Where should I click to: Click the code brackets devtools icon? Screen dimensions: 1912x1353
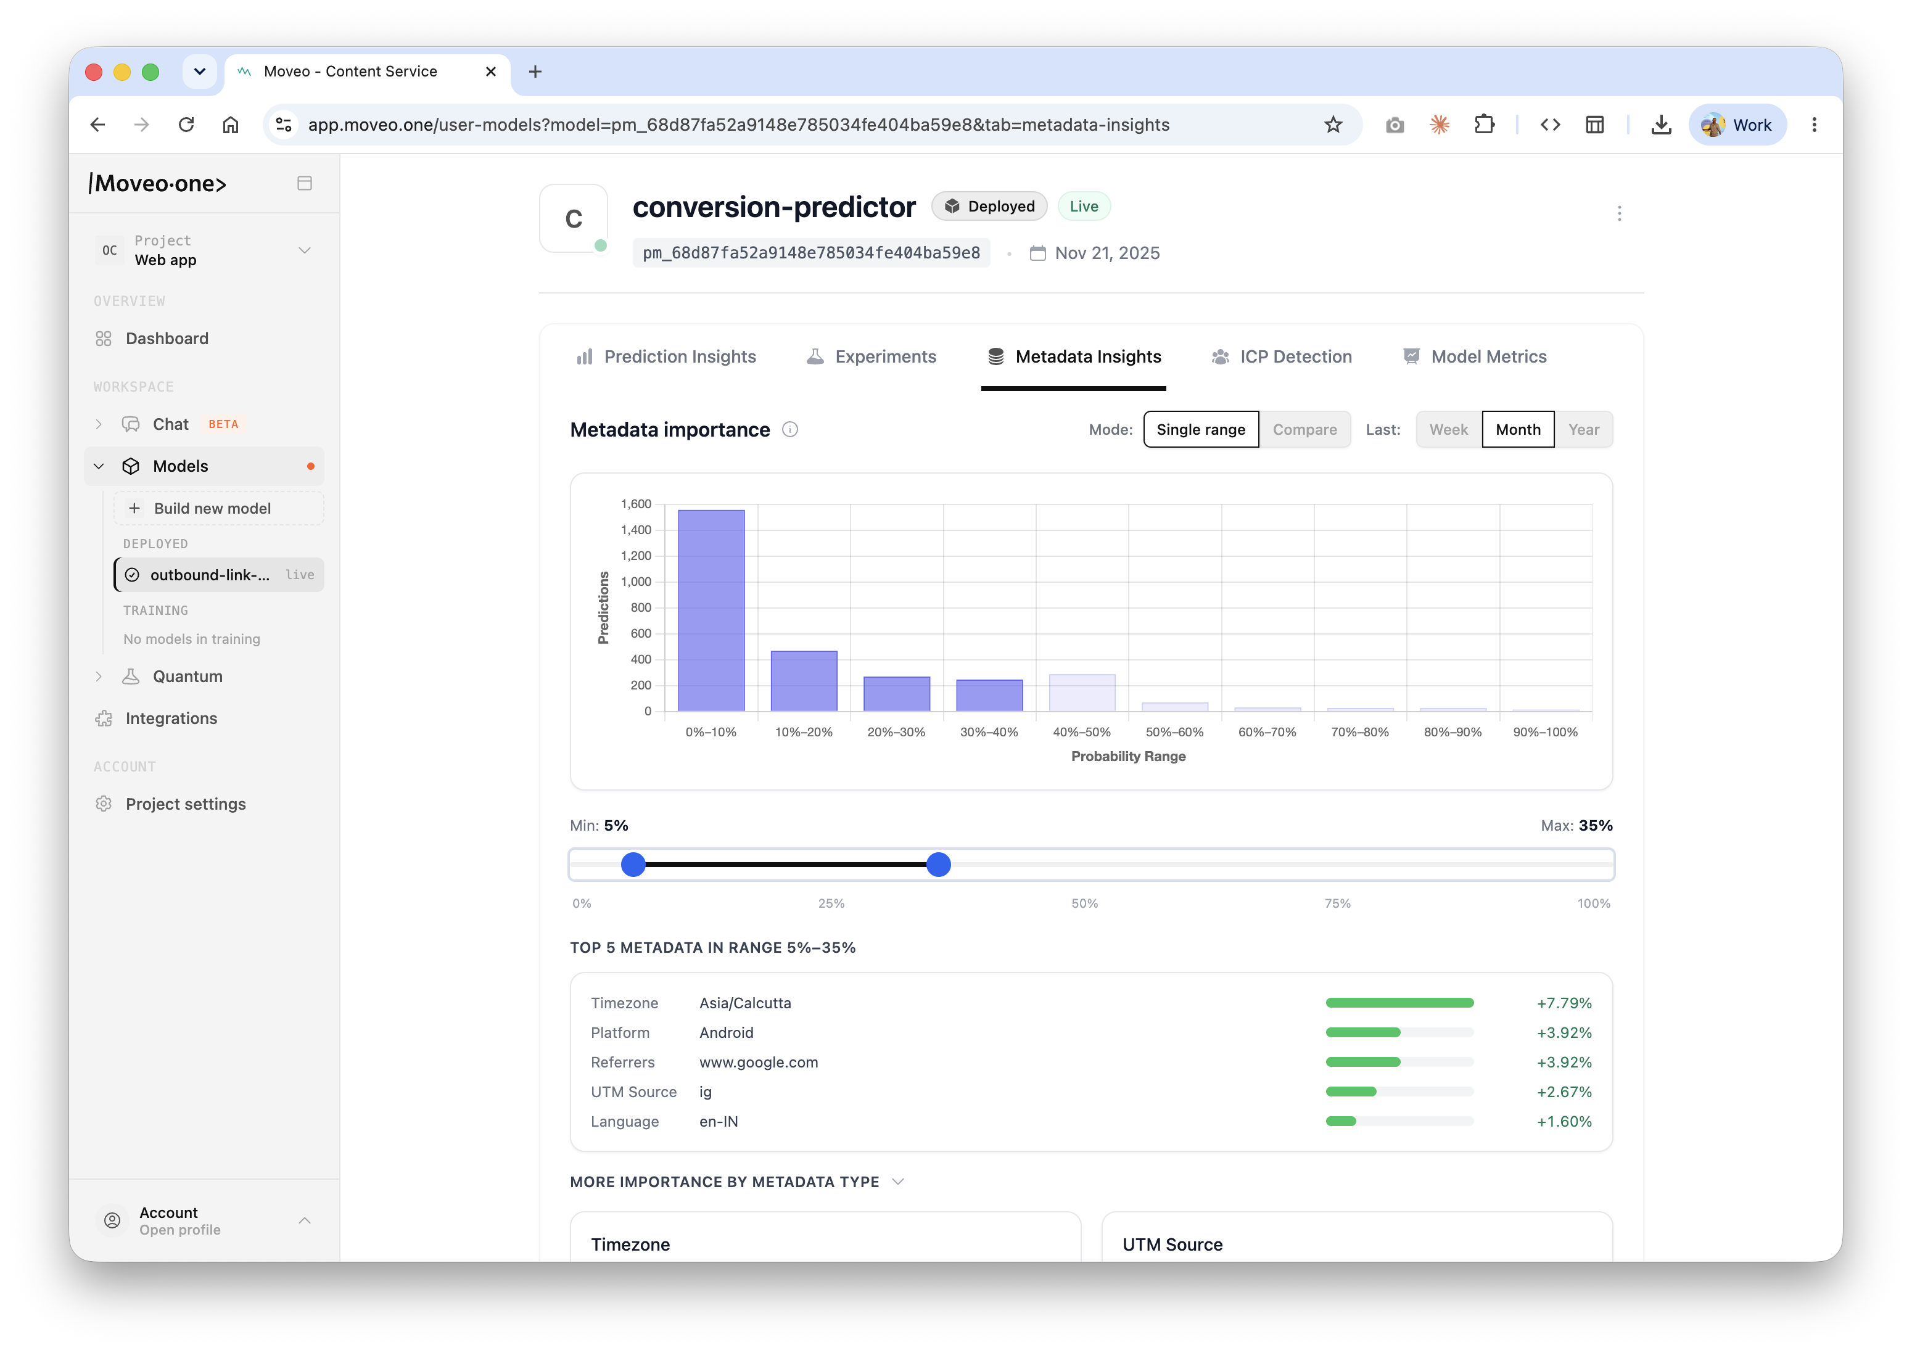(1549, 125)
